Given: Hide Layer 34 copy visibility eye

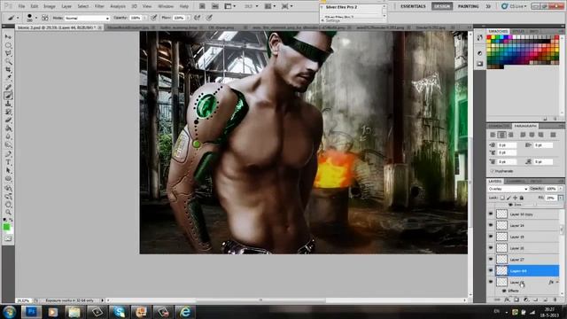Looking at the screenshot, I should (491, 214).
